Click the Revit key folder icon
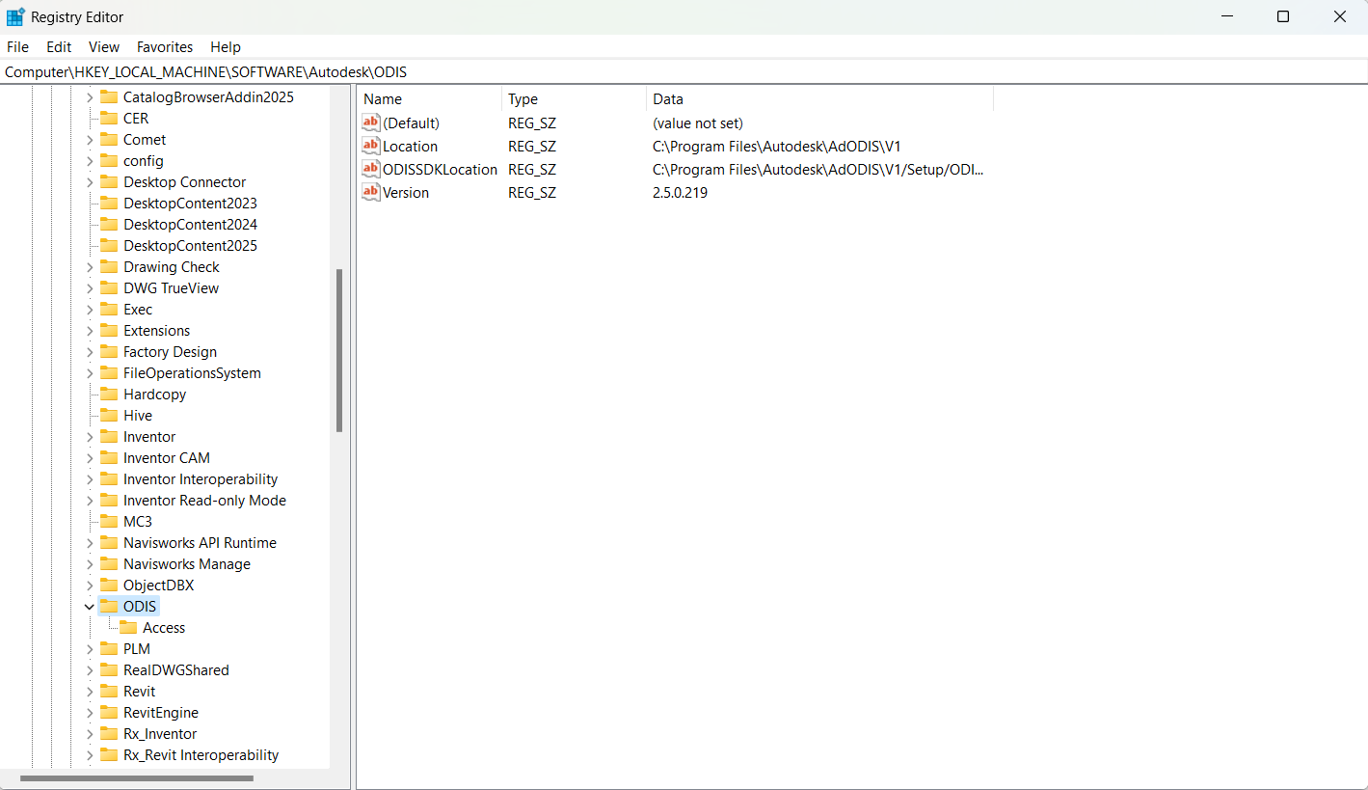This screenshot has height=790, width=1368. pyautogui.click(x=109, y=692)
